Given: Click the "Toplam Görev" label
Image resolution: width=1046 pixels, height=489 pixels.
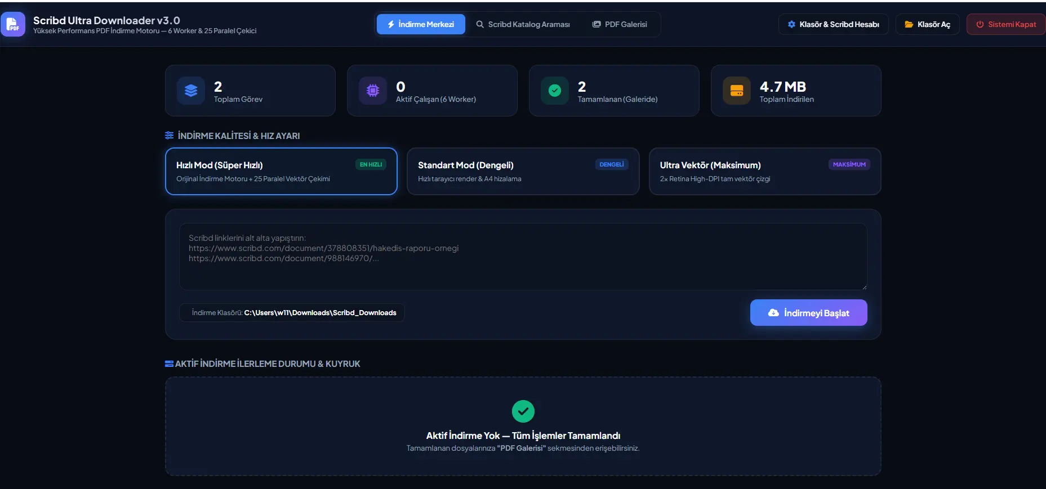Looking at the screenshot, I should (238, 99).
